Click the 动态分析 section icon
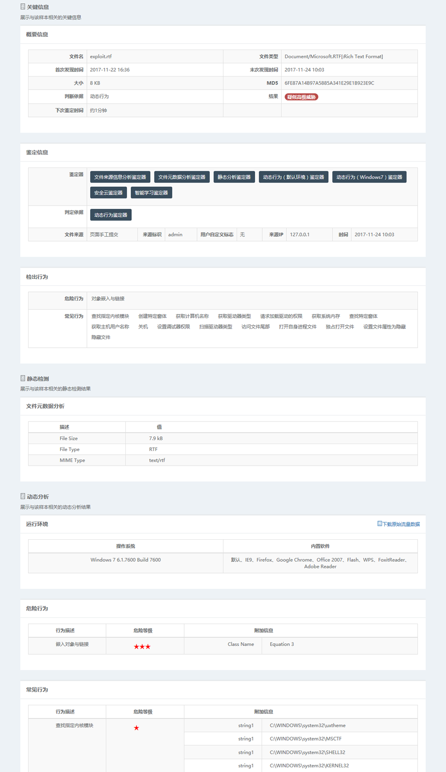 23,496
